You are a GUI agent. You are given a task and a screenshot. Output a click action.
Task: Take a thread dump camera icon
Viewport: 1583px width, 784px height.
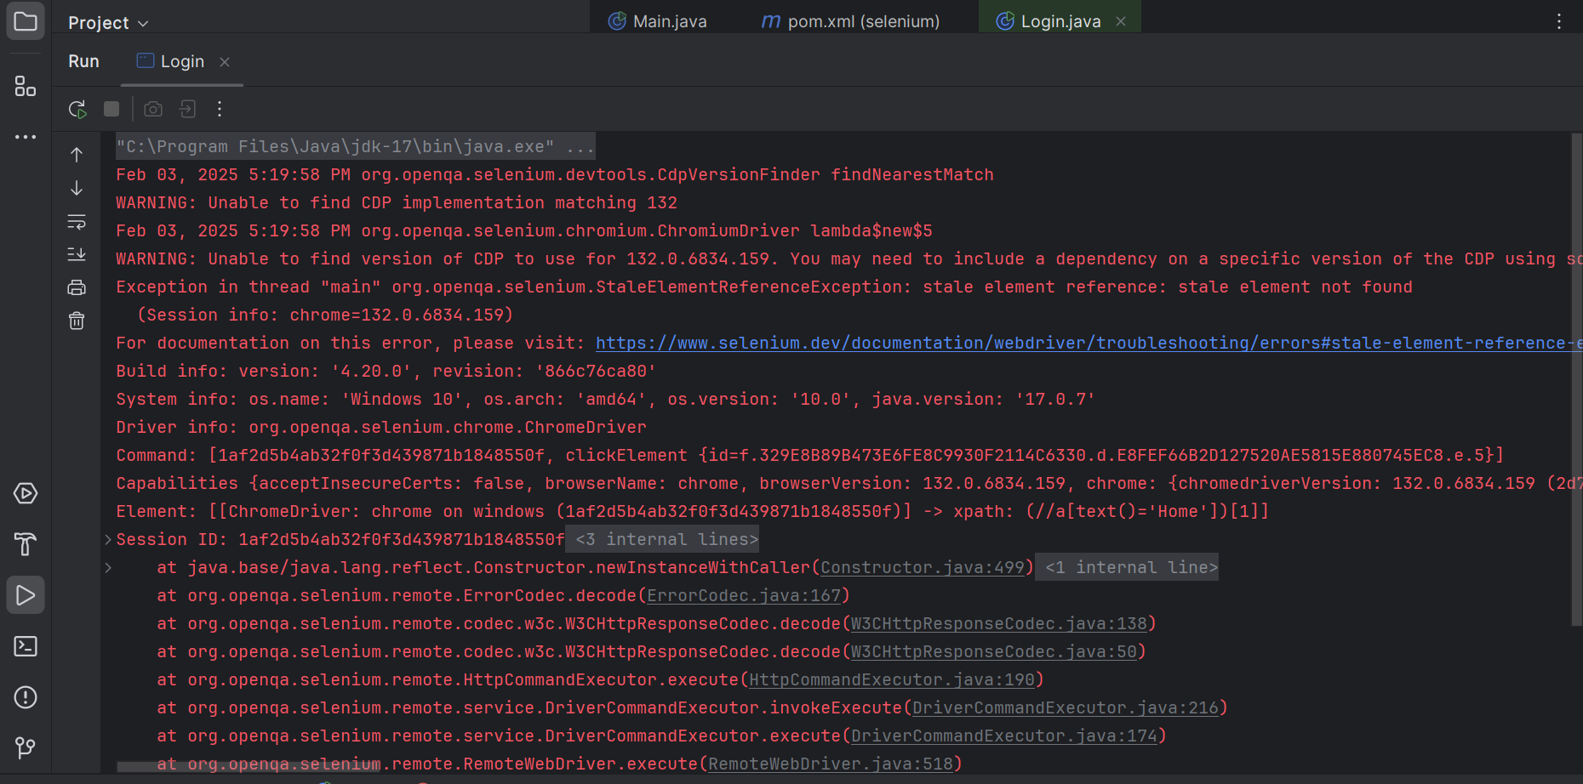tap(153, 109)
